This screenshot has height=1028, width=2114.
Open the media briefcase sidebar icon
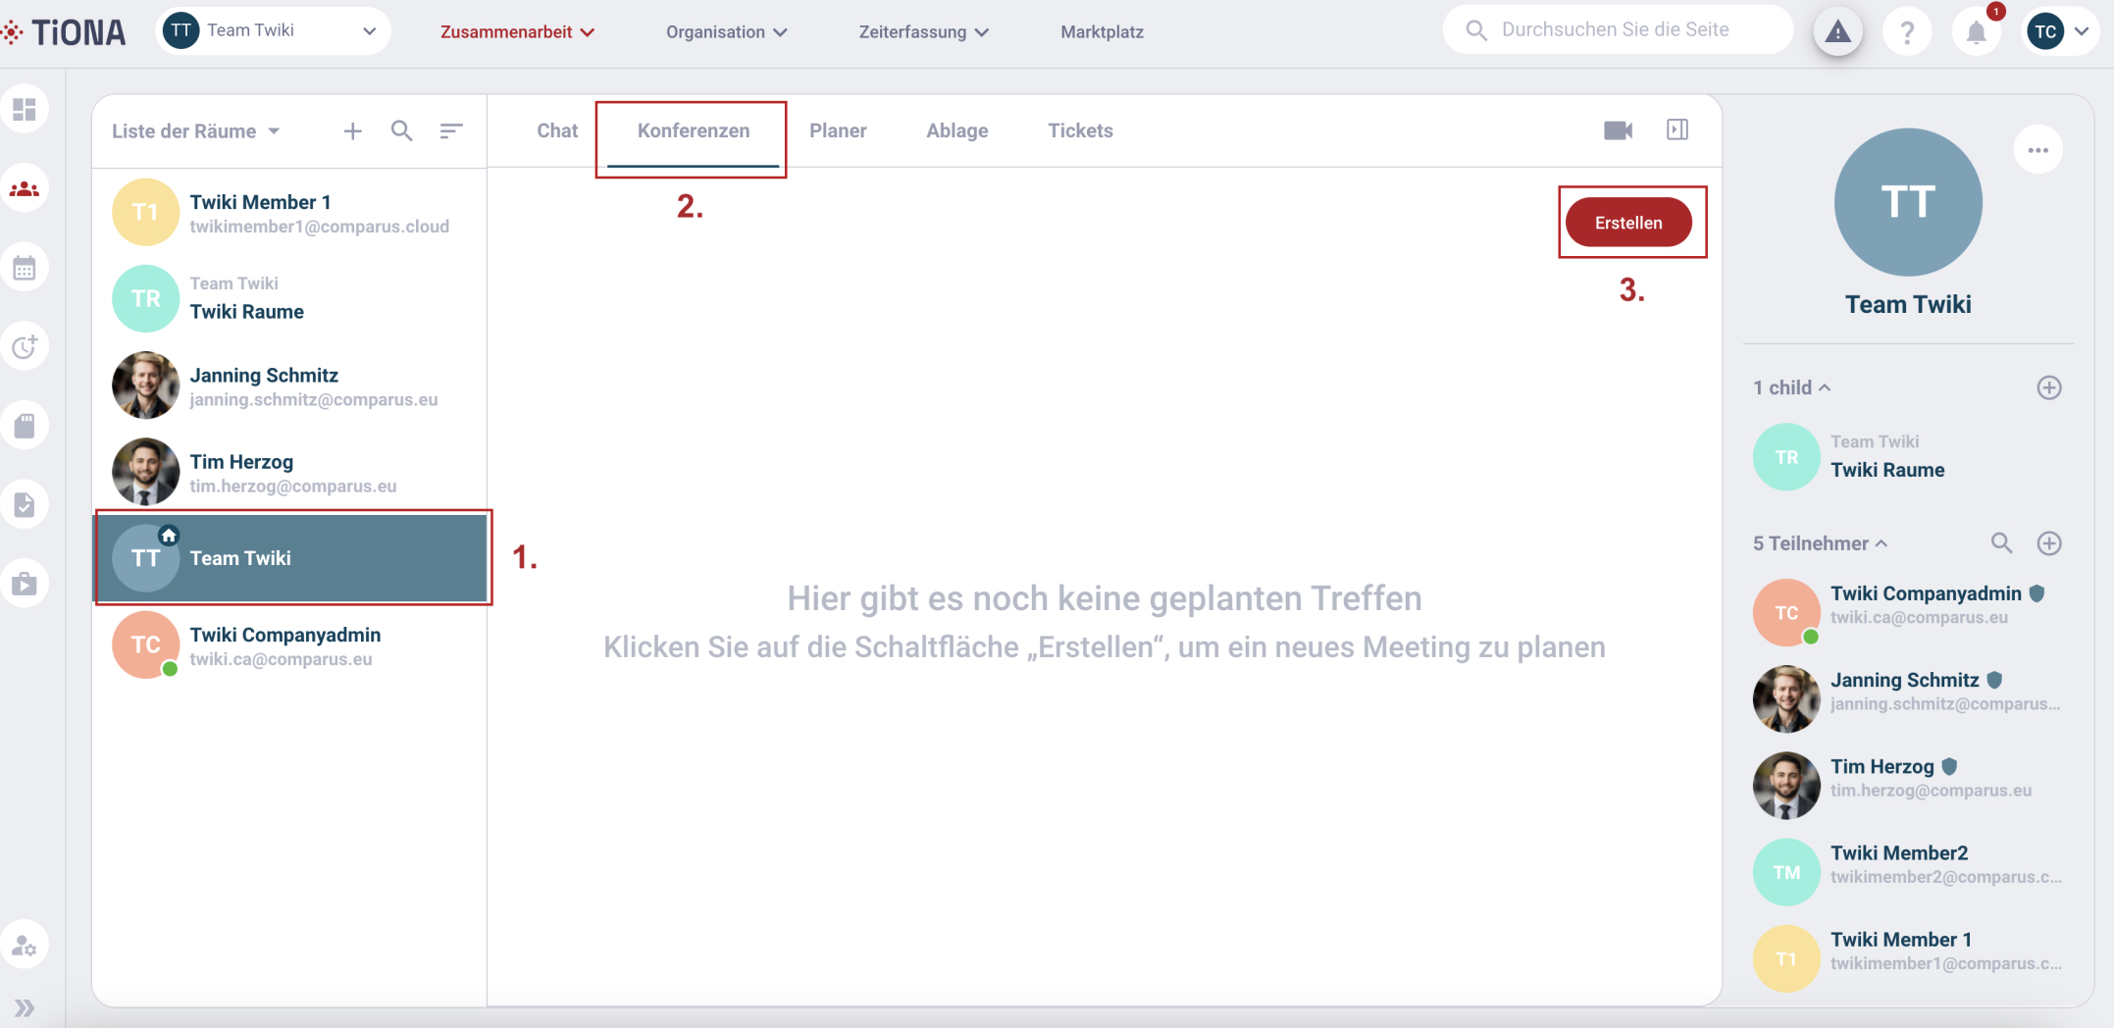coord(25,584)
